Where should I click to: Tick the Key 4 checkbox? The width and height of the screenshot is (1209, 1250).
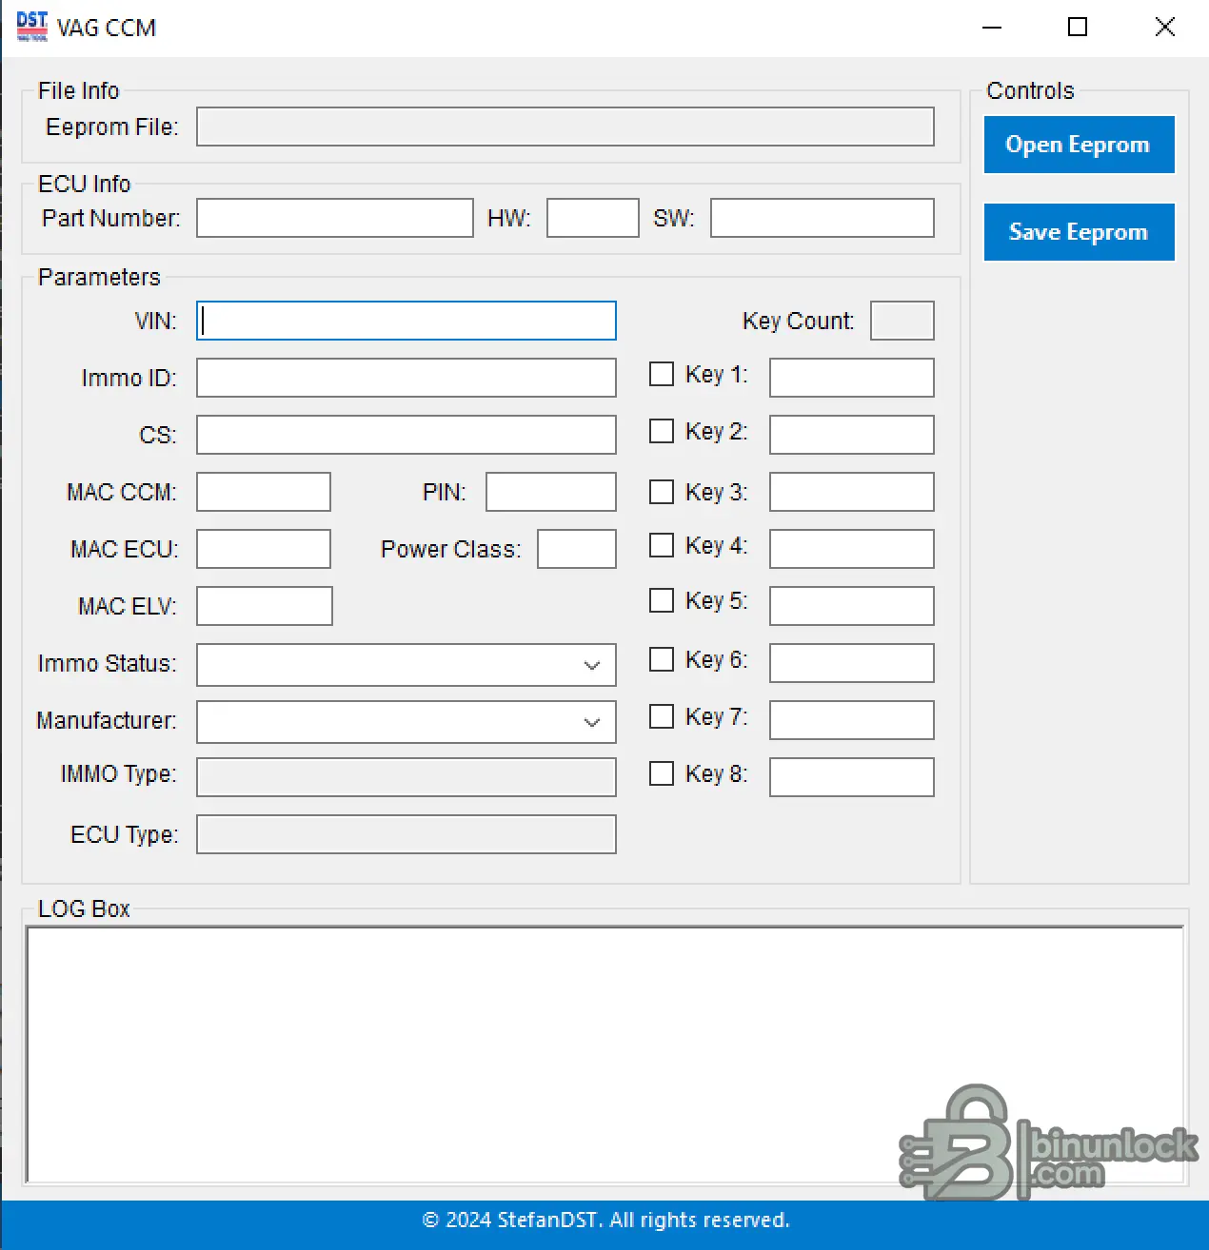pos(662,545)
